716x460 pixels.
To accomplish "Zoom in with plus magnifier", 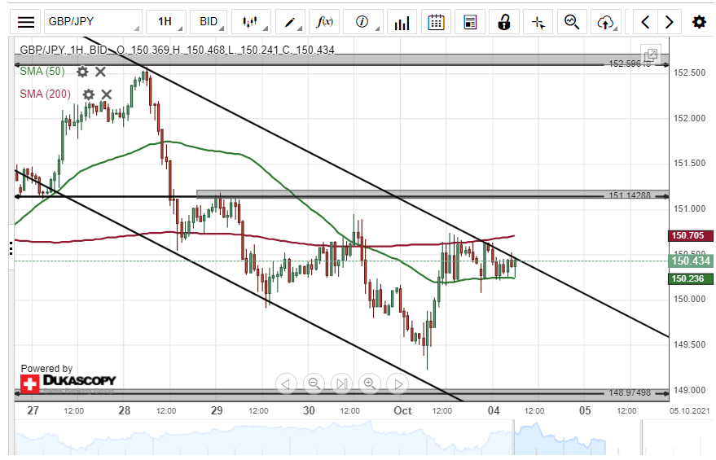I will click(370, 383).
